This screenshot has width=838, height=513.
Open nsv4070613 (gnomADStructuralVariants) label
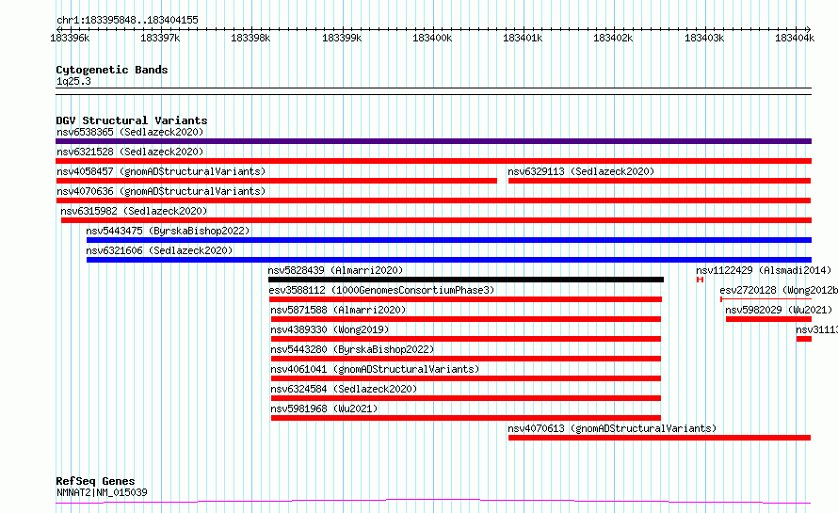pyautogui.click(x=612, y=428)
